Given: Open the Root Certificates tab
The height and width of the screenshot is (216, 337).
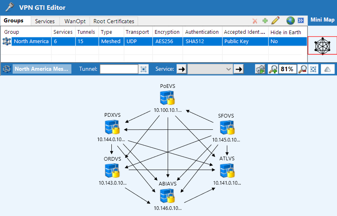Looking at the screenshot, I should (x=114, y=21).
